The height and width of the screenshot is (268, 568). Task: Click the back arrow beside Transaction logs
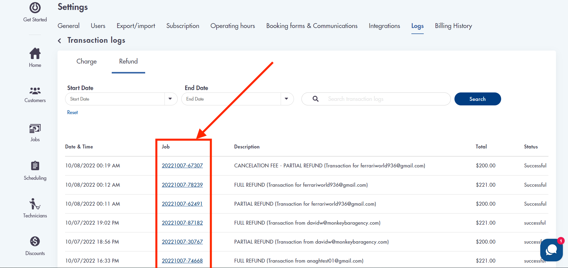click(60, 41)
